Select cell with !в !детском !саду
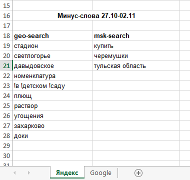Image resolution: width=190 pixels, height=180 pixels. pos(53,85)
